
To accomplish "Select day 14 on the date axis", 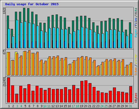I will (x=61, y=106).
